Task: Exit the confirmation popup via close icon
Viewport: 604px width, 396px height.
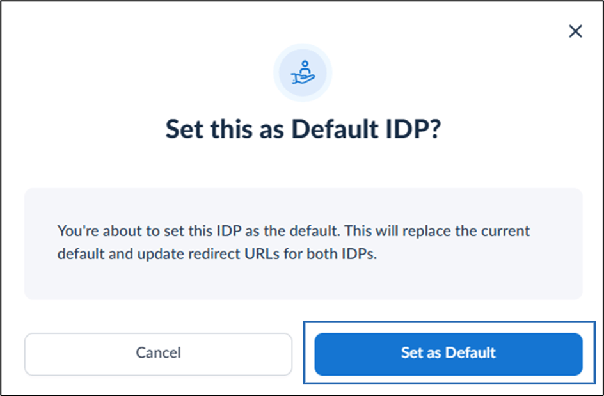Action: tap(575, 31)
